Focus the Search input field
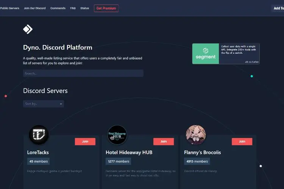This screenshot has width=284, height=189. click(83, 73)
